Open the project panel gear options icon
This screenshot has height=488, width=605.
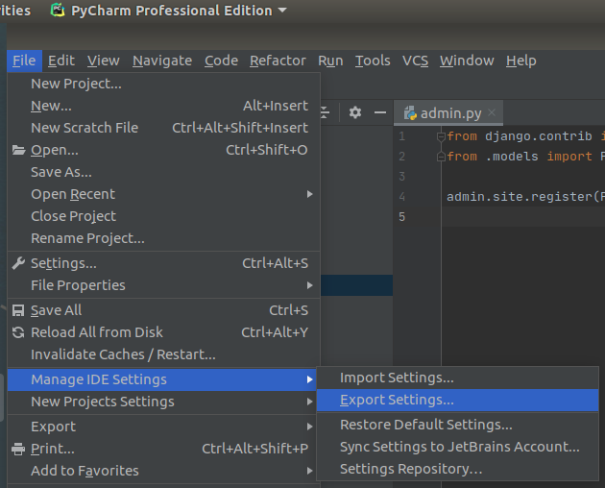click(x=355, y=112)
